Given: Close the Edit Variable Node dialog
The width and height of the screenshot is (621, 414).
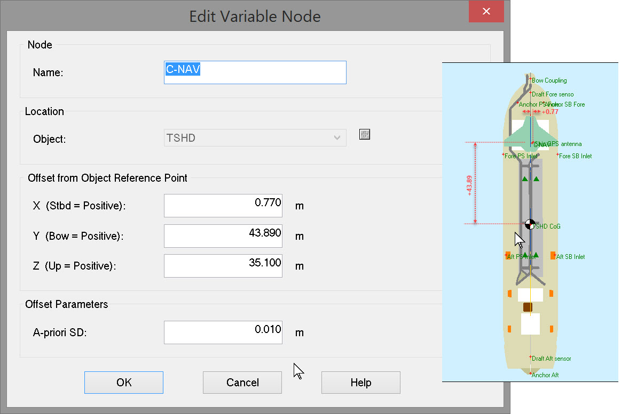Looking at the screenshot, I should click(x=486, y=11).
